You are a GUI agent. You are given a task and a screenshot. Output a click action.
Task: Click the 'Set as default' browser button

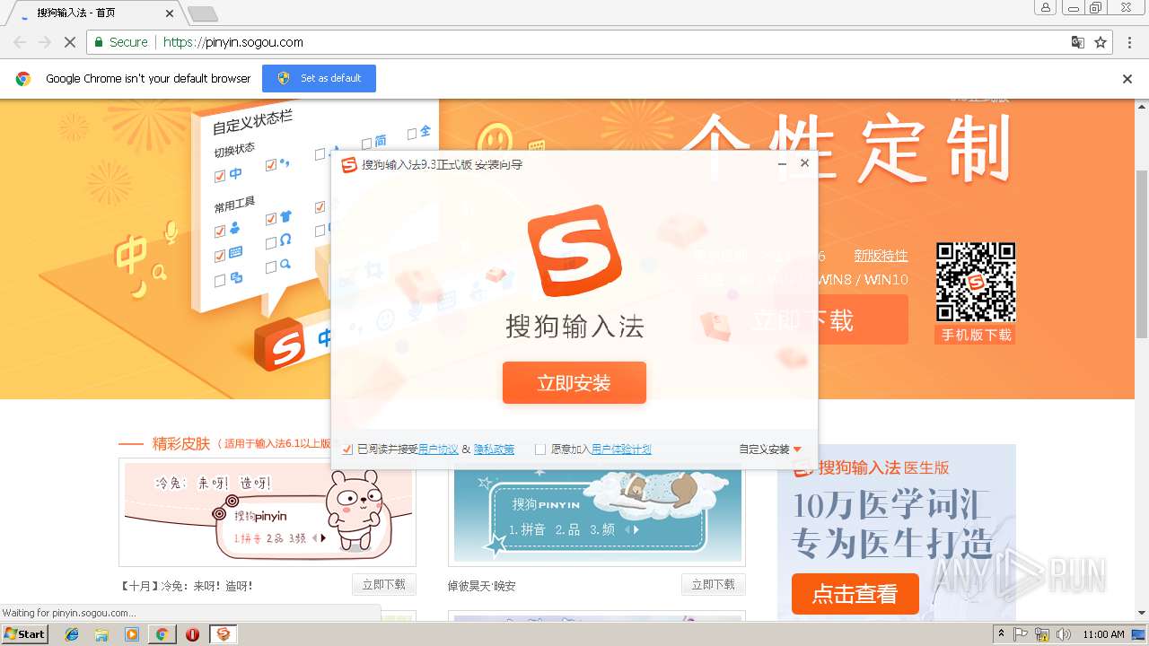[x=319, y=78]
